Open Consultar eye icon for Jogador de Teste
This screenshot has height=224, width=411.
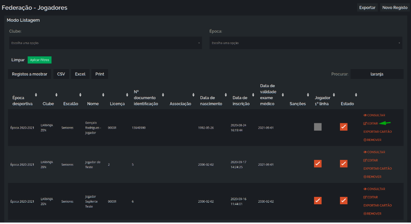click(365, 152)
